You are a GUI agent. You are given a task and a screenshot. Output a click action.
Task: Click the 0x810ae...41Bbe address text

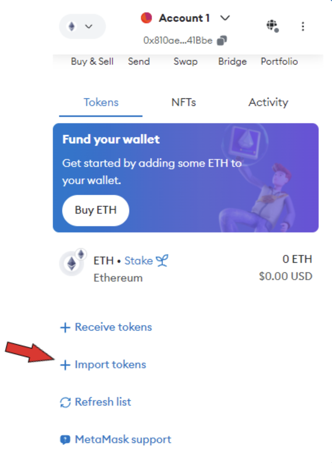(x=178, y=41)
